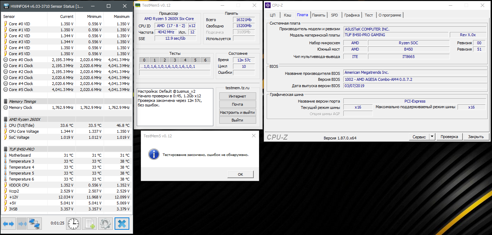Switch to the ЦП tab in CPU-Z

[272, 15]
